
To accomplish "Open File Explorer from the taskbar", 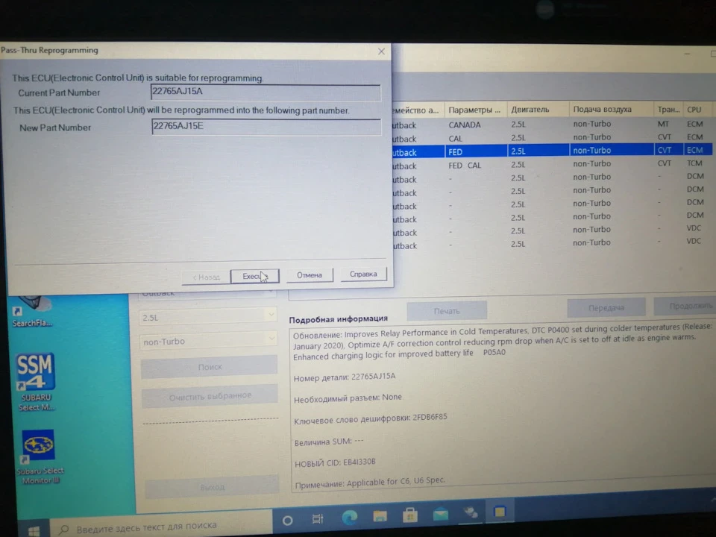I will (380, 516).
